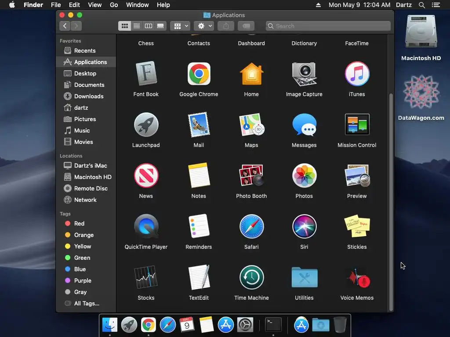The width and height of the screenshot is (450, 337).
Task: Open iTunes from the Applications grid
Action: 357,74
